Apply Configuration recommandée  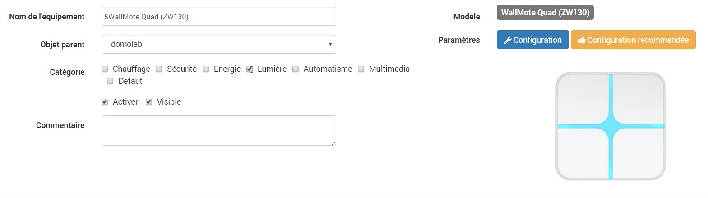click(x=633, y=40)
